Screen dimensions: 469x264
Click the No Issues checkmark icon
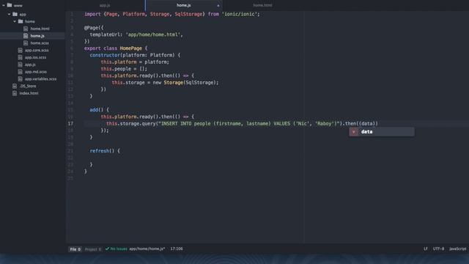point(107,249)
